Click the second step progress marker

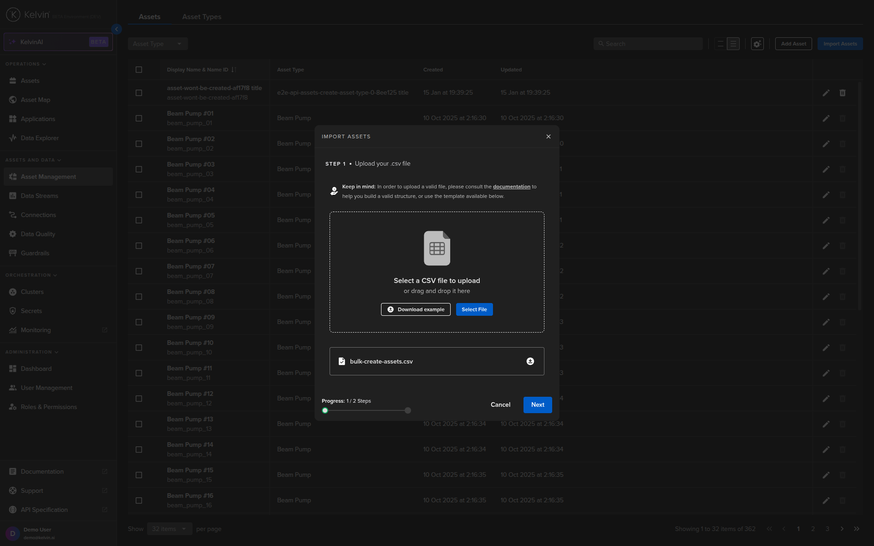(408, 410)
